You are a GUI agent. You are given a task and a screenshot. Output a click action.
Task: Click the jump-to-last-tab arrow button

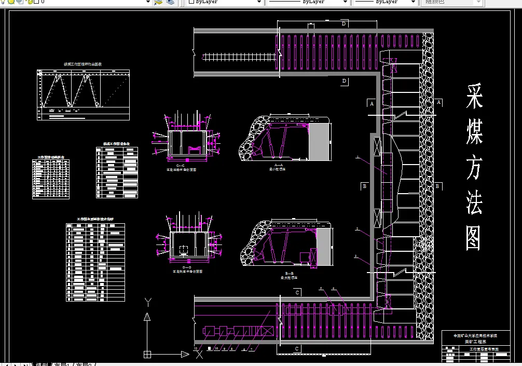25,364
